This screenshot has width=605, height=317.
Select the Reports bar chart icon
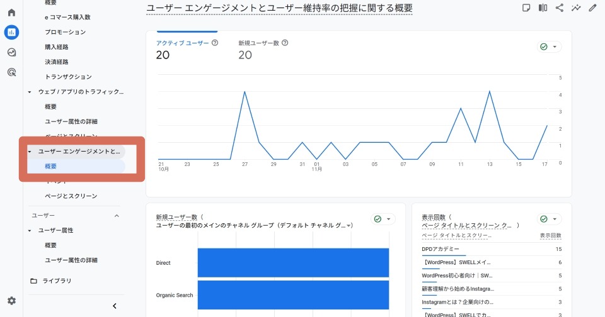11,32
